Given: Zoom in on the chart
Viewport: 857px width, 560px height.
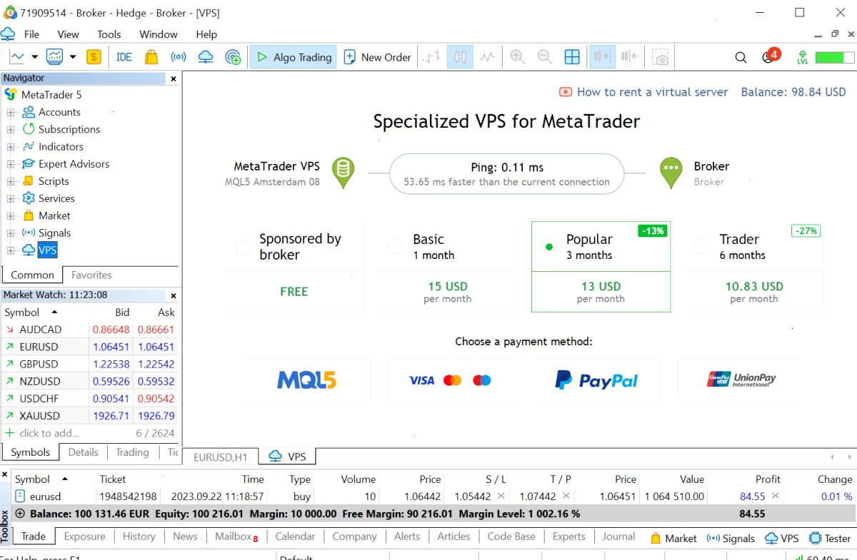Looking at the screenshot, I should point(518,57).
